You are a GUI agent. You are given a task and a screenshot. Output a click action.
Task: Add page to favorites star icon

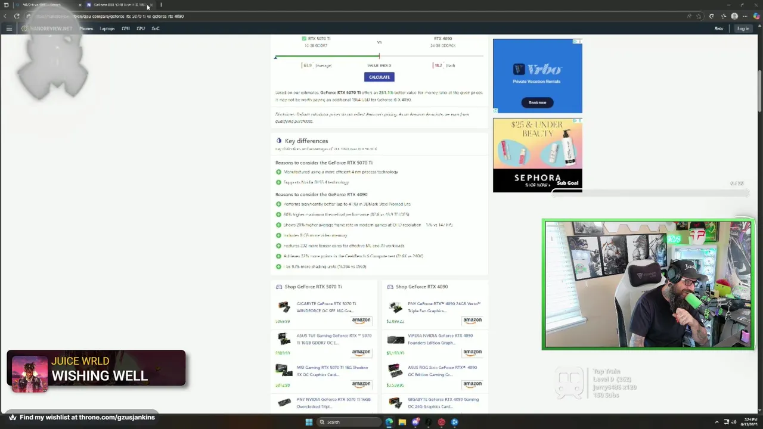700,16
